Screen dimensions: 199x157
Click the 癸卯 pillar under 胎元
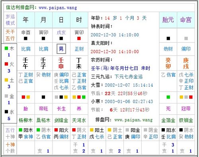168,63
